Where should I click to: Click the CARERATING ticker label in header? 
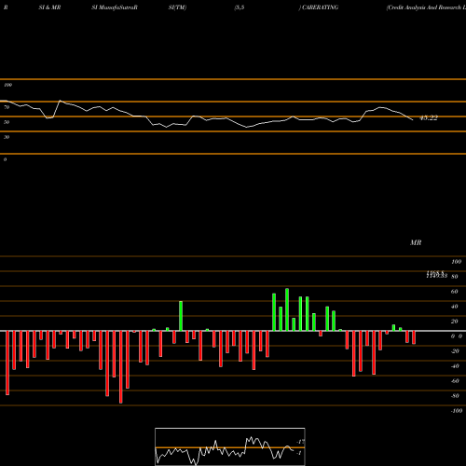pyautogui.click(x=320, y=7)
